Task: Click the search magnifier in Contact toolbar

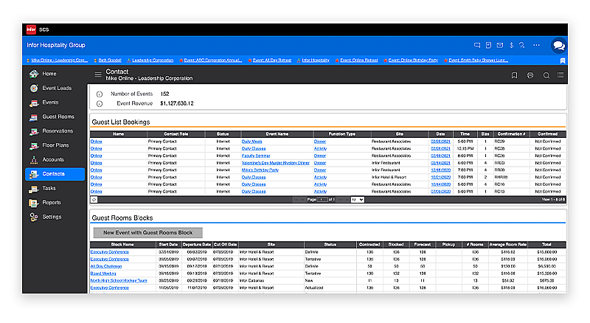Action: 546,75
